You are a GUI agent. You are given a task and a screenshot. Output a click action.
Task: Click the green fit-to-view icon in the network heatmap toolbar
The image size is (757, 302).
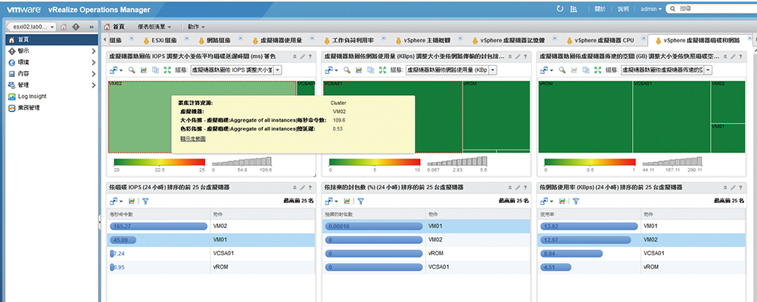(383, 70)
